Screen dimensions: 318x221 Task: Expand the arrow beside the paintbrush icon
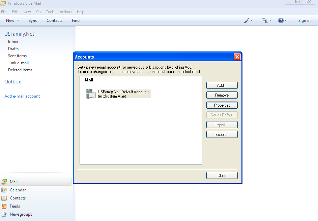point(252,21)
